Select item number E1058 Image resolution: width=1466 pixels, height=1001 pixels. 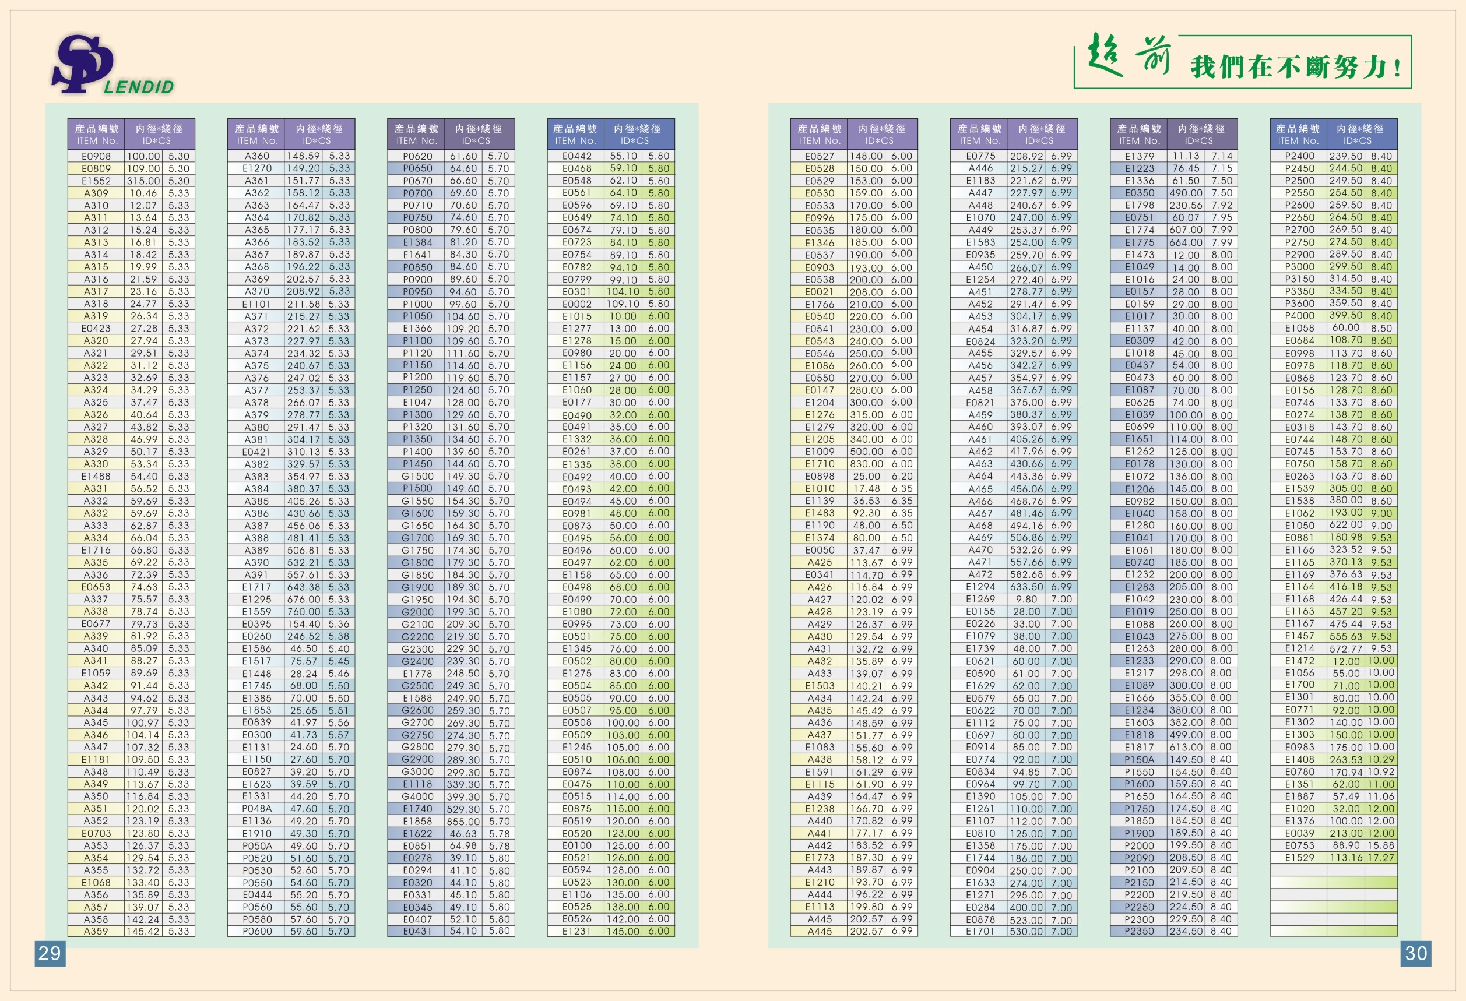pyautogui.click(x=1299, y=329)
